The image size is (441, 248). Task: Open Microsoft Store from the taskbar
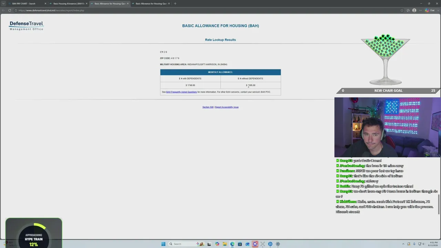tap(240, 244)
